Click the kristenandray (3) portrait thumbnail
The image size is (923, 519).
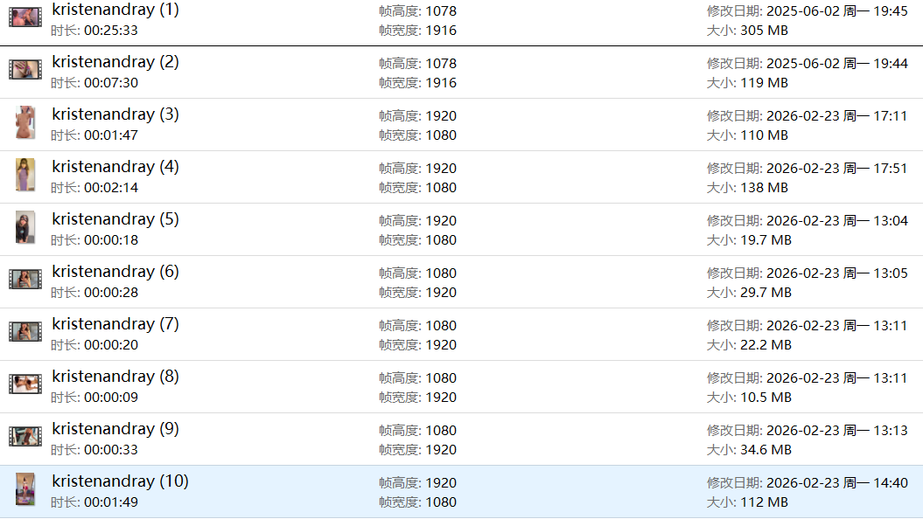click(25, 122)
